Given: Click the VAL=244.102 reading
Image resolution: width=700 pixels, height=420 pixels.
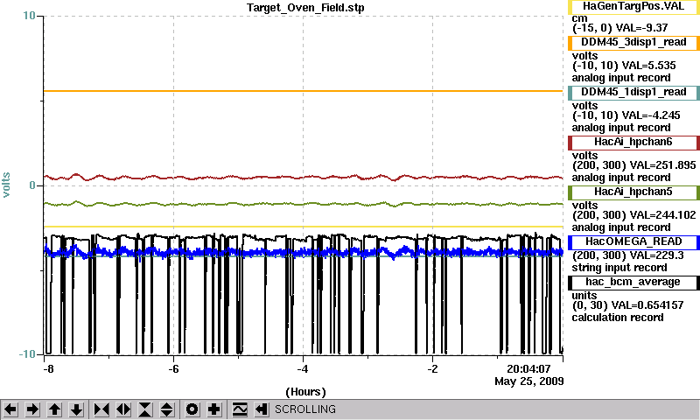Looking at the screenshot, I should point(662,215).
